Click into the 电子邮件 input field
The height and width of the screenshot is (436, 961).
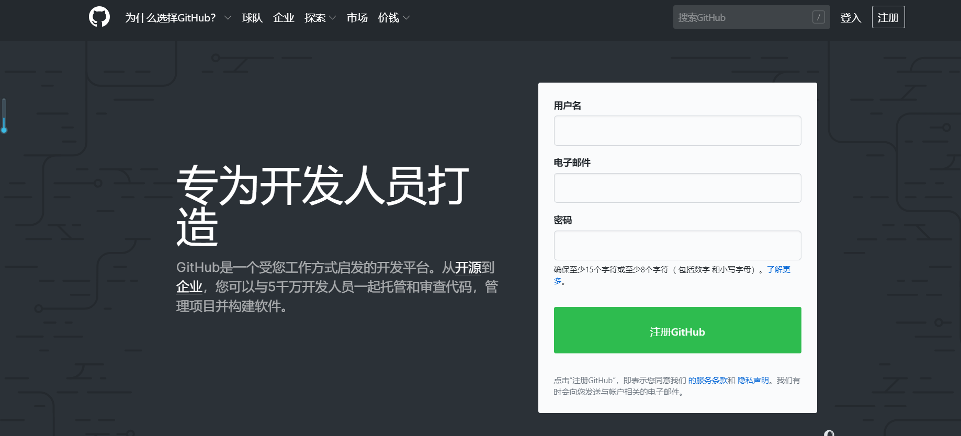tap(677, 188)
